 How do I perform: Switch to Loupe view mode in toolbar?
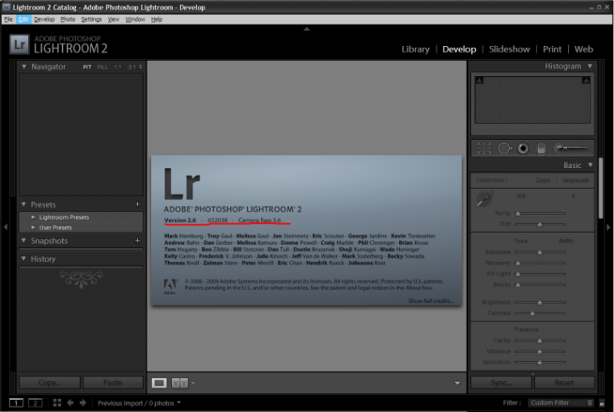(x=159, y=382)
